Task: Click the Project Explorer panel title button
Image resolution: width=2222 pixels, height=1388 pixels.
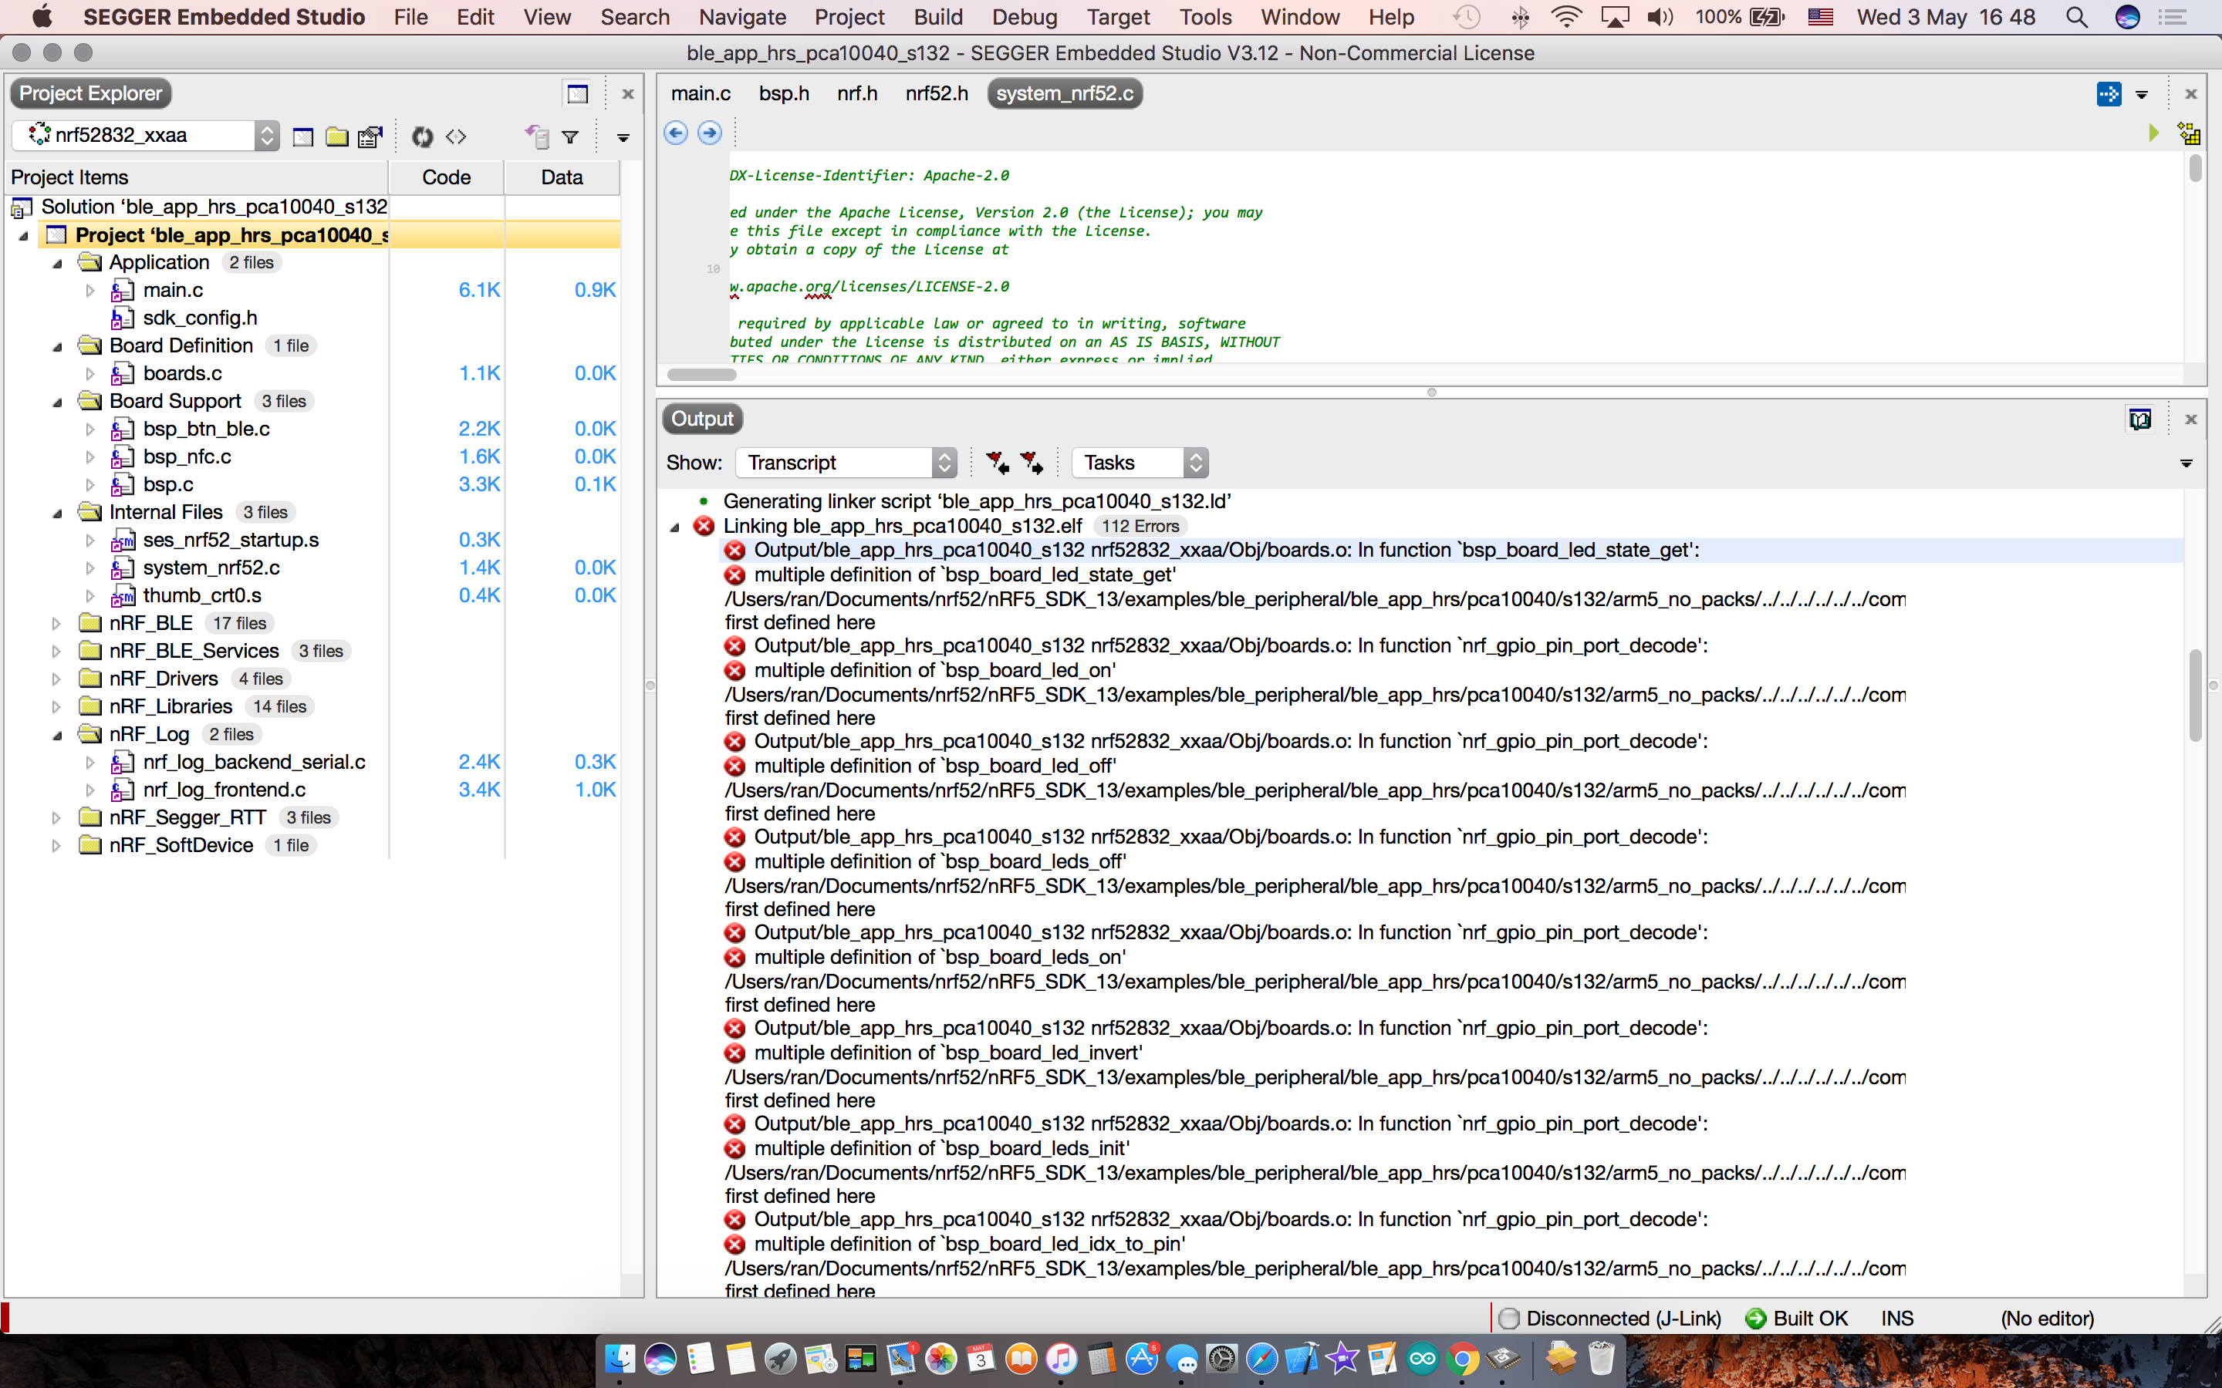Action: pos(90,93)
